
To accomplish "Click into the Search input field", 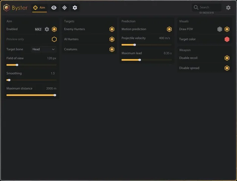I will (206, 8).
